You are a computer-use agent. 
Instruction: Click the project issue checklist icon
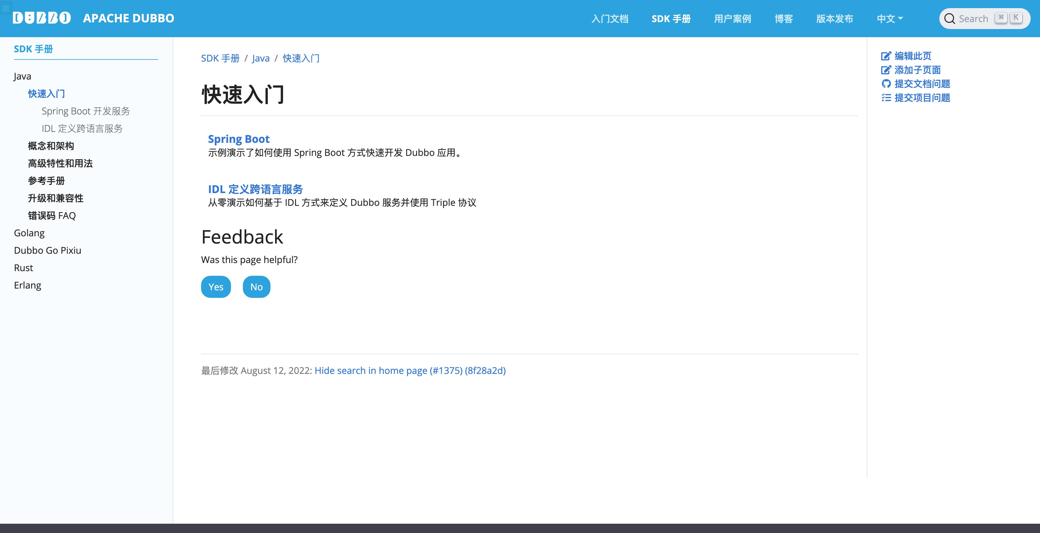pyautogui.click(x=886, y=98)
